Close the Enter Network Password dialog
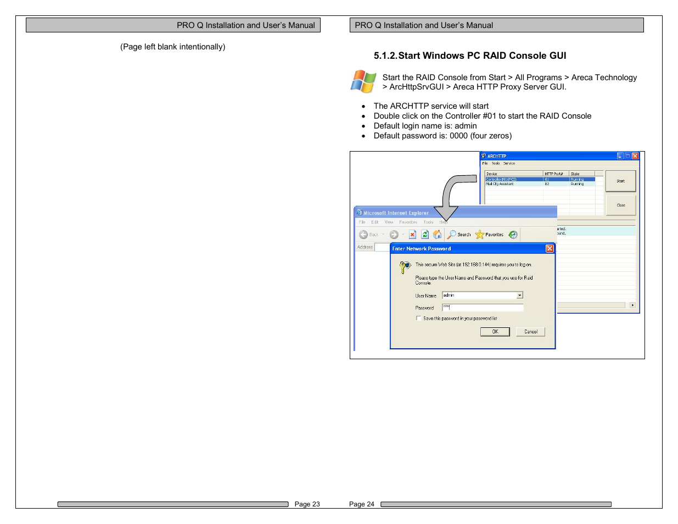 [550, 249]
